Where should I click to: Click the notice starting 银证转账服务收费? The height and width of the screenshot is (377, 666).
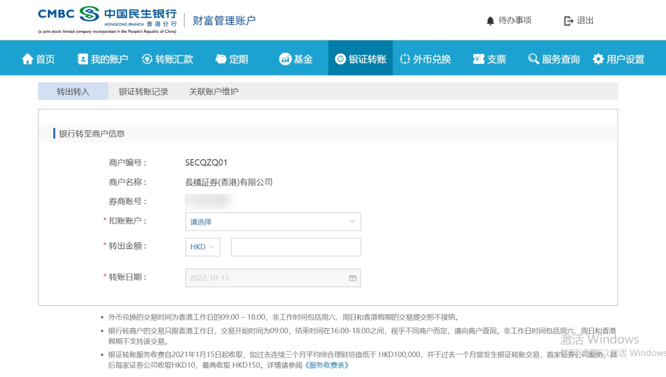click(362, 360)
